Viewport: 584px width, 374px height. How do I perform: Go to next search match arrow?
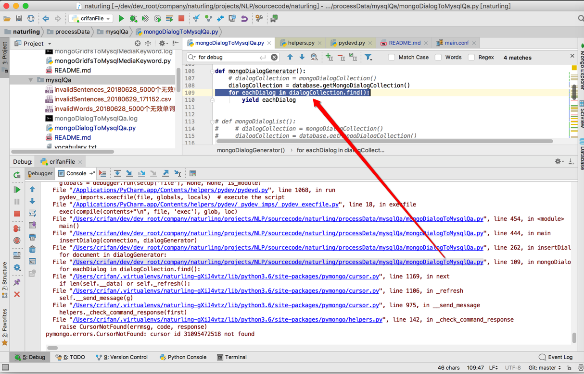pyautogui.click(x=302, y=57)
